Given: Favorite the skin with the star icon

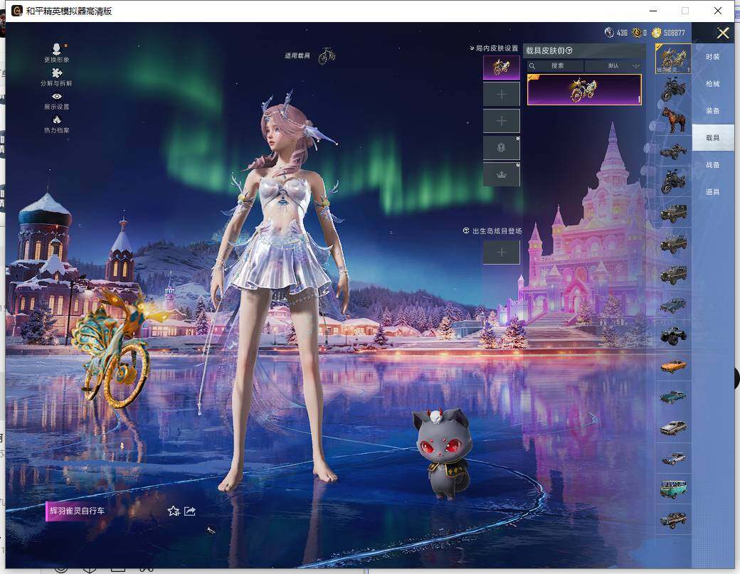Looking at the screenshot, I should pyautogui.click(x=173, y=511).
